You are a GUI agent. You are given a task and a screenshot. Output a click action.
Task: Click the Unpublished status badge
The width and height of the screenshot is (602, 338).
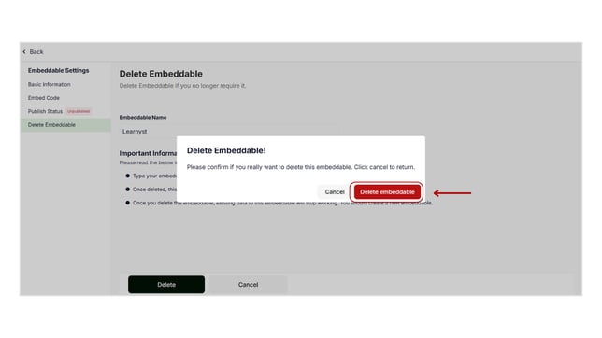click(x=79, y=111)
